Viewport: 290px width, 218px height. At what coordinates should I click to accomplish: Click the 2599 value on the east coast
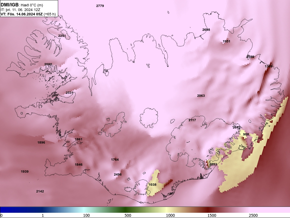[x=250, y=57]
